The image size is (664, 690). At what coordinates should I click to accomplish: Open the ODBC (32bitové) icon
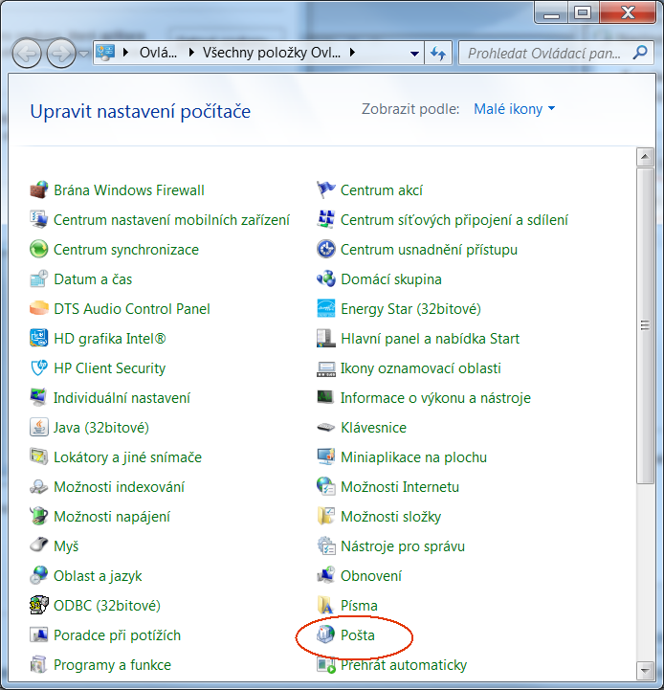pos(38,605)
